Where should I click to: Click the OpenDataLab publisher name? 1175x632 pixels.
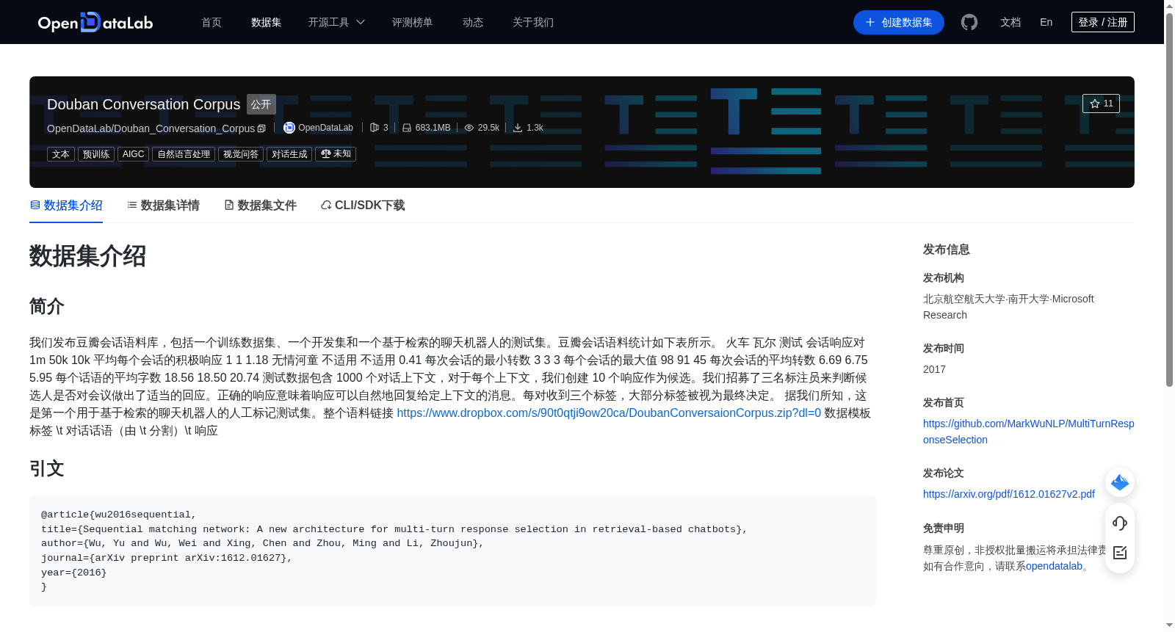point(325,128)
